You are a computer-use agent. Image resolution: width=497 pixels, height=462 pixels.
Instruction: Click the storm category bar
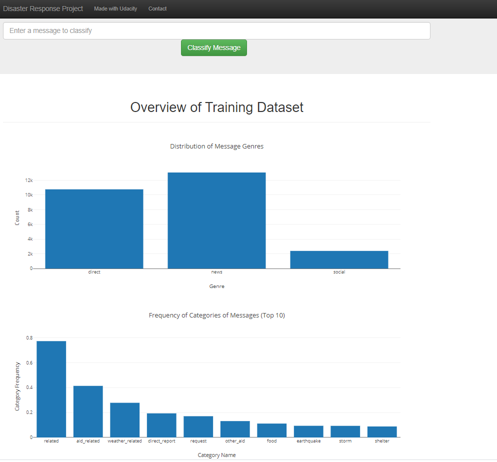[x=345, y=431]
